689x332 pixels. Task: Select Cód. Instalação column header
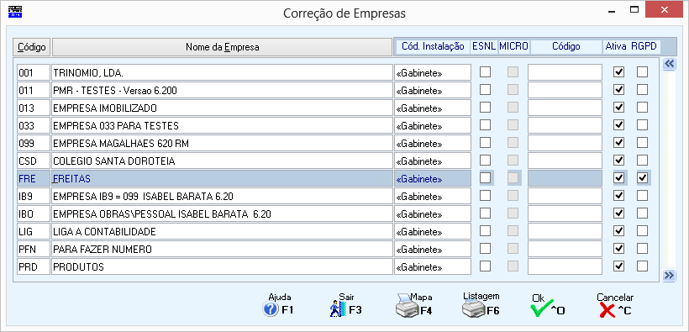tap(433, 46)
